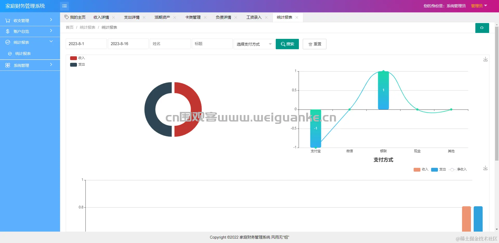Click the shopping cart icon for 收支管理

pyautogui.click(x=8, y=20)
